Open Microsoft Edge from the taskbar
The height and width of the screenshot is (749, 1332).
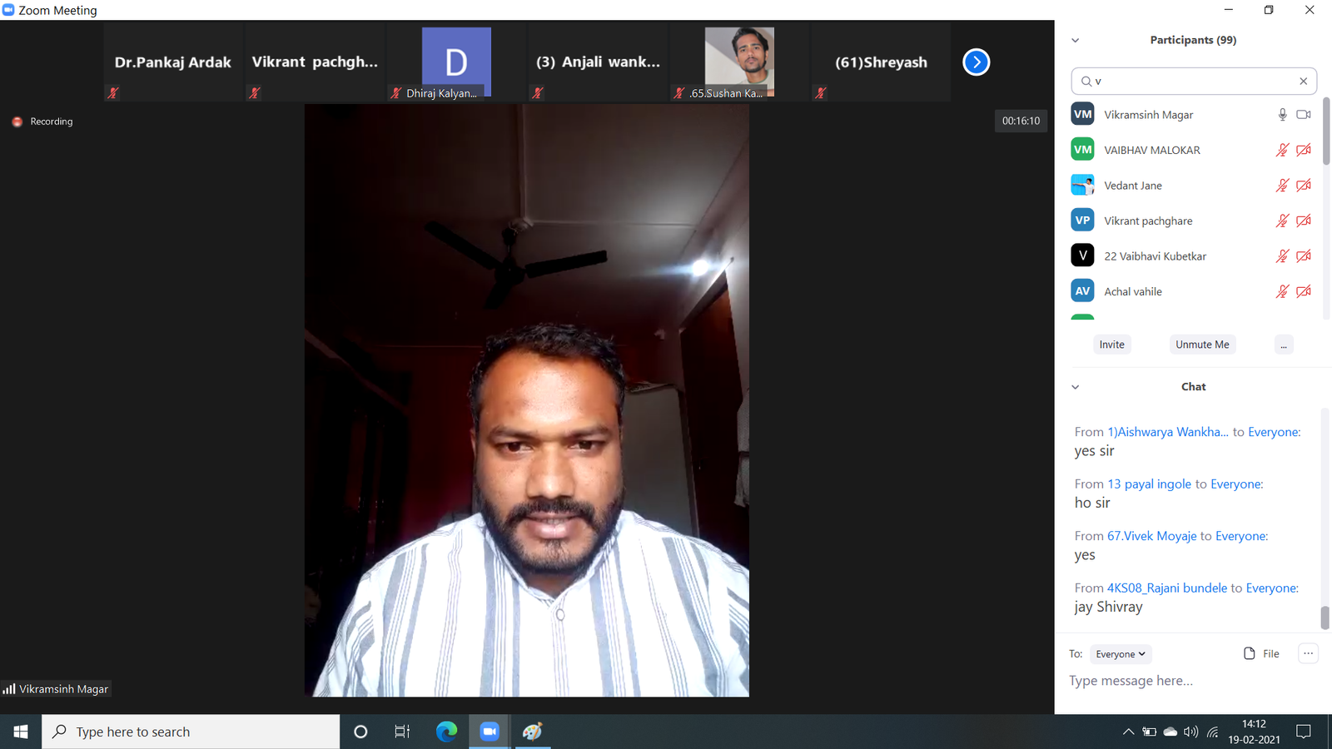[x=446, y=732]
